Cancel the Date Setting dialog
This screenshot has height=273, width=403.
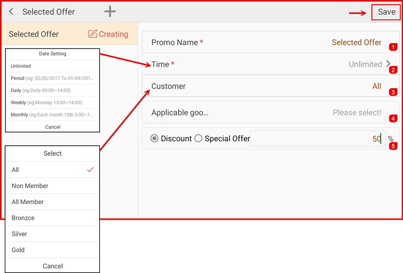(x=52, y=127)
